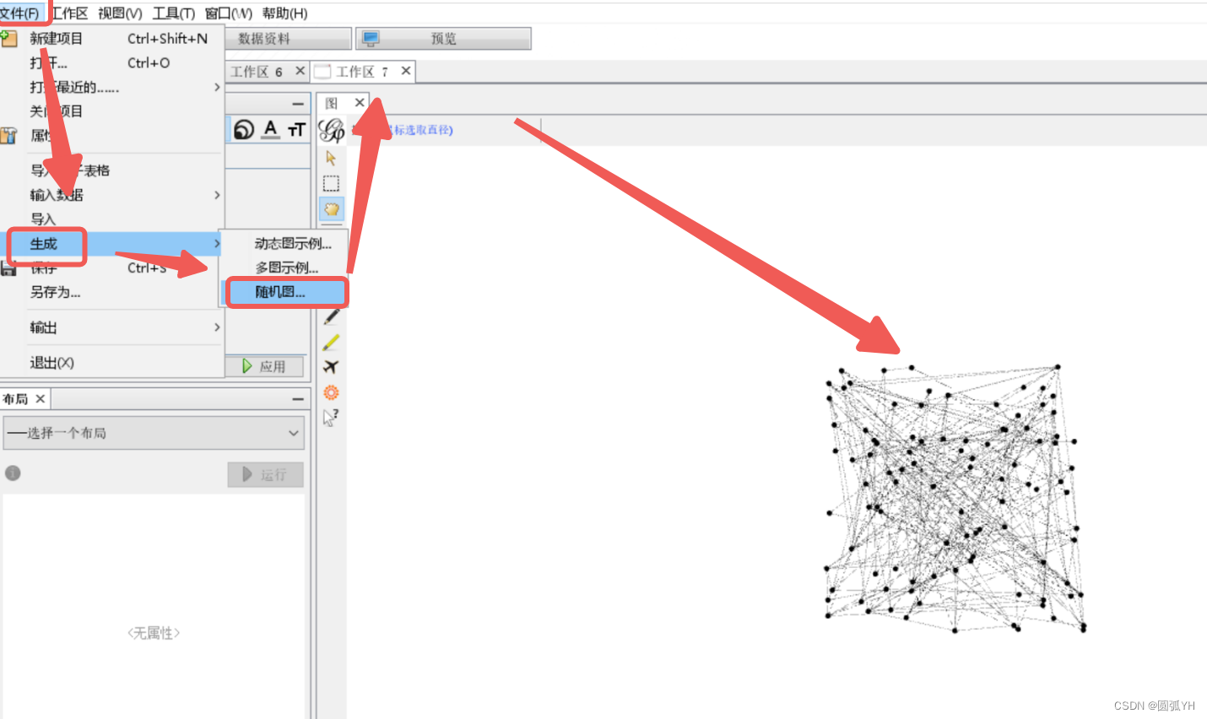Click the 运行 run button in 布局
The height and width of the screenshot is (719, 1207).
click(266, 474)
